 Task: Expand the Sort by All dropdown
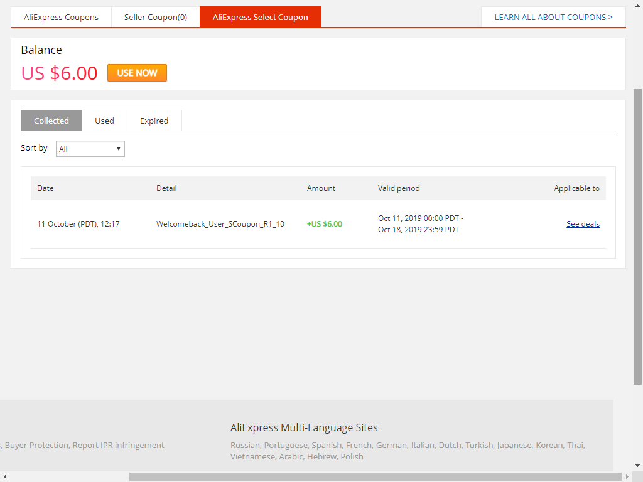90,149
